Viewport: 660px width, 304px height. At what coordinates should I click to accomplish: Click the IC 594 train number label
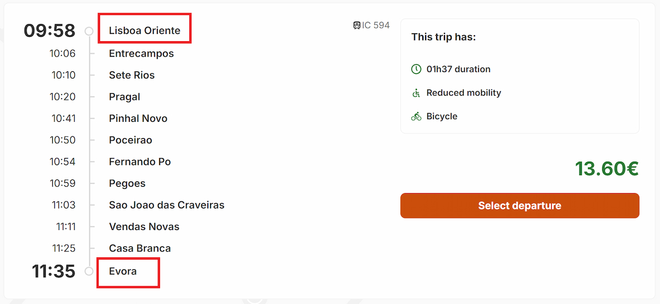[x=376, y=25]
